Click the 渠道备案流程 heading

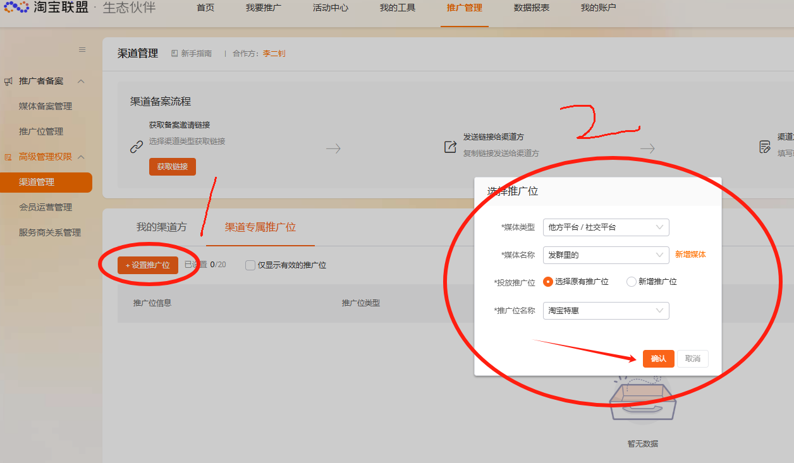[161, 101]
